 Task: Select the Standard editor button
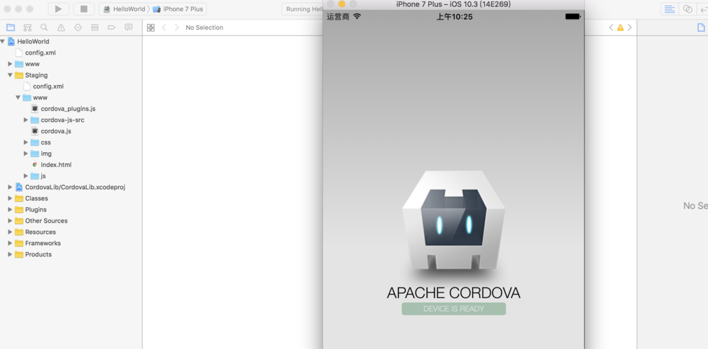point(670,9)
